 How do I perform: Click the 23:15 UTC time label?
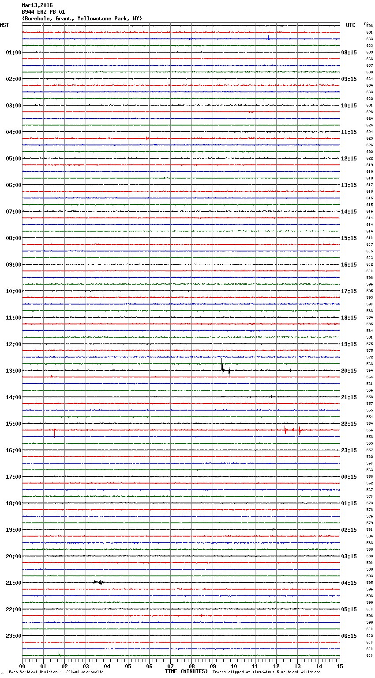[x=349, y=450]
